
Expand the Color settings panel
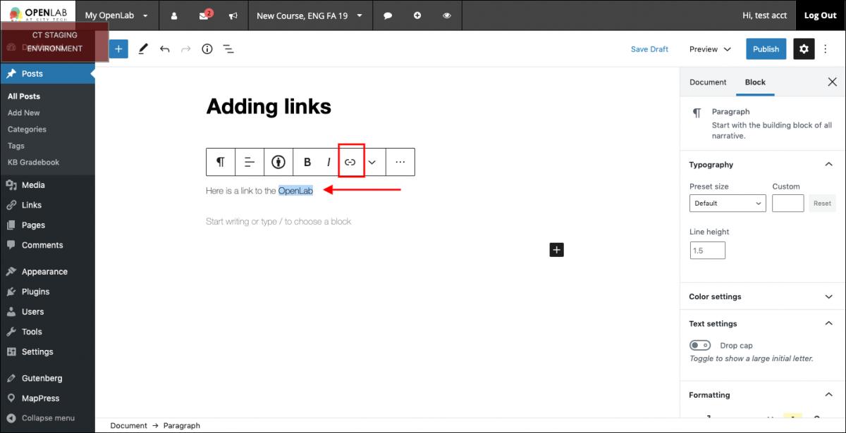(828, 296)
